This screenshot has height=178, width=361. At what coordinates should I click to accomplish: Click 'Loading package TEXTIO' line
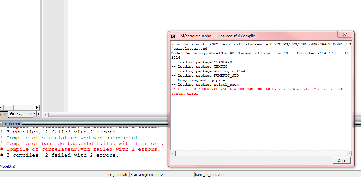pyautogui.click(x=199, y=67)
